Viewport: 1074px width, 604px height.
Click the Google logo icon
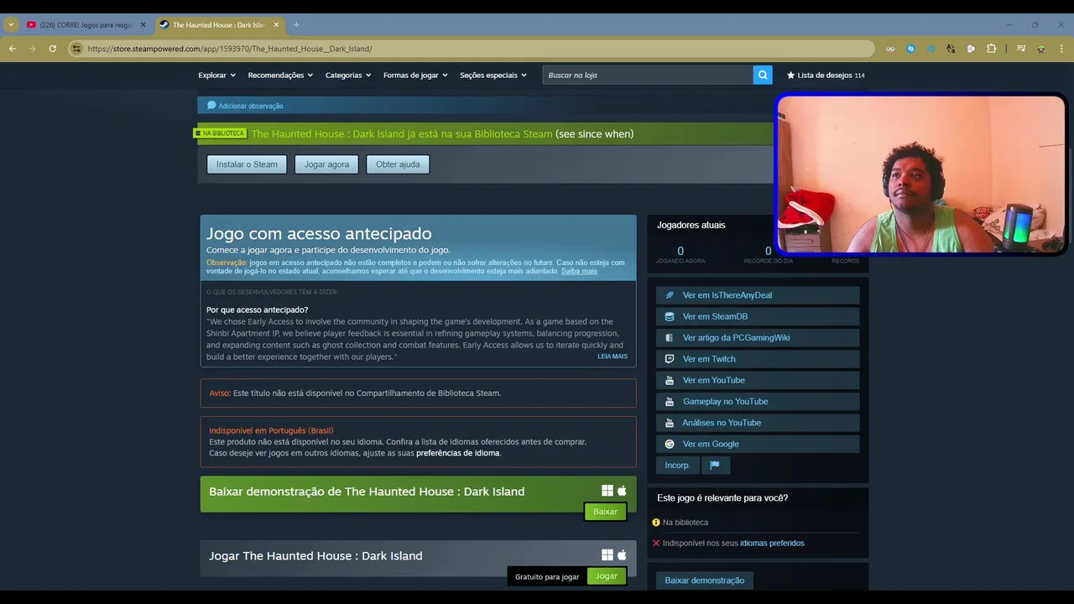[670, 444]
